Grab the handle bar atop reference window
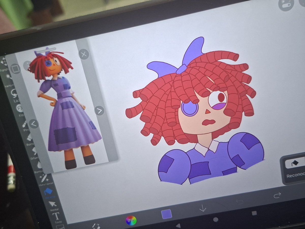Screen dimensions: 305x229 pyautogui.click(x=47, y=50)
